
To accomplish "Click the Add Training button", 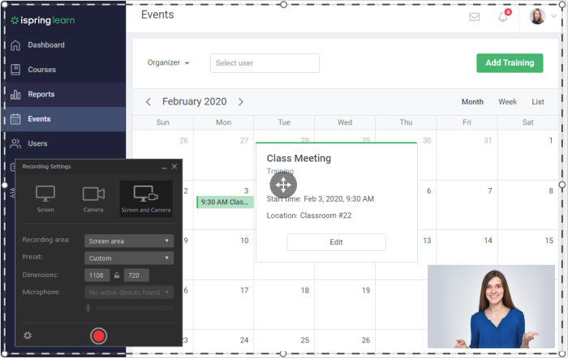I will point(510,63).
